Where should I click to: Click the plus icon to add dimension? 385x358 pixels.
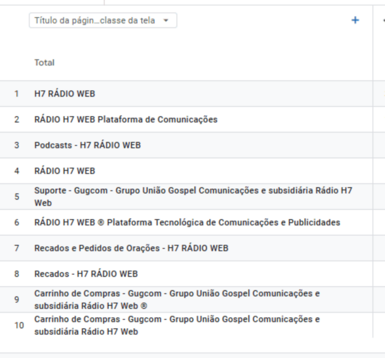tap(355, 20)
